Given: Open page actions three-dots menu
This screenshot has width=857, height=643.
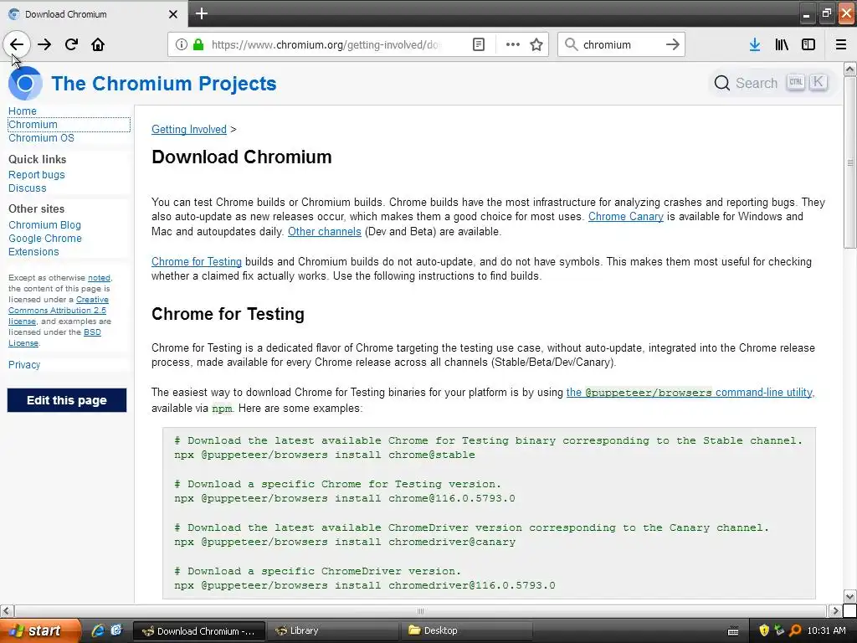Looking at the screenshot, I should point(513,44).
